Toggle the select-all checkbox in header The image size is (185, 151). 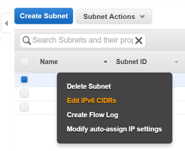25,62
